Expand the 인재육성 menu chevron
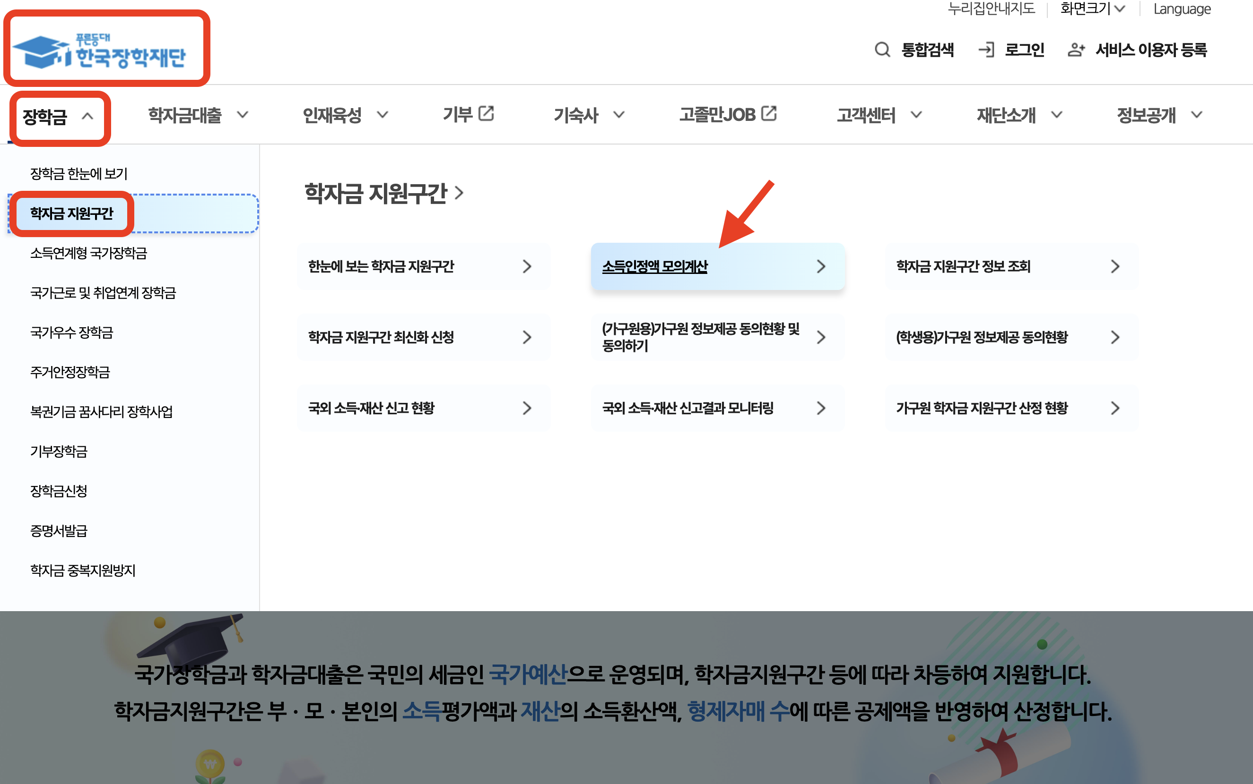This screenshot has height=784, width=1253. pyautogui.click(x=383, y=115)
